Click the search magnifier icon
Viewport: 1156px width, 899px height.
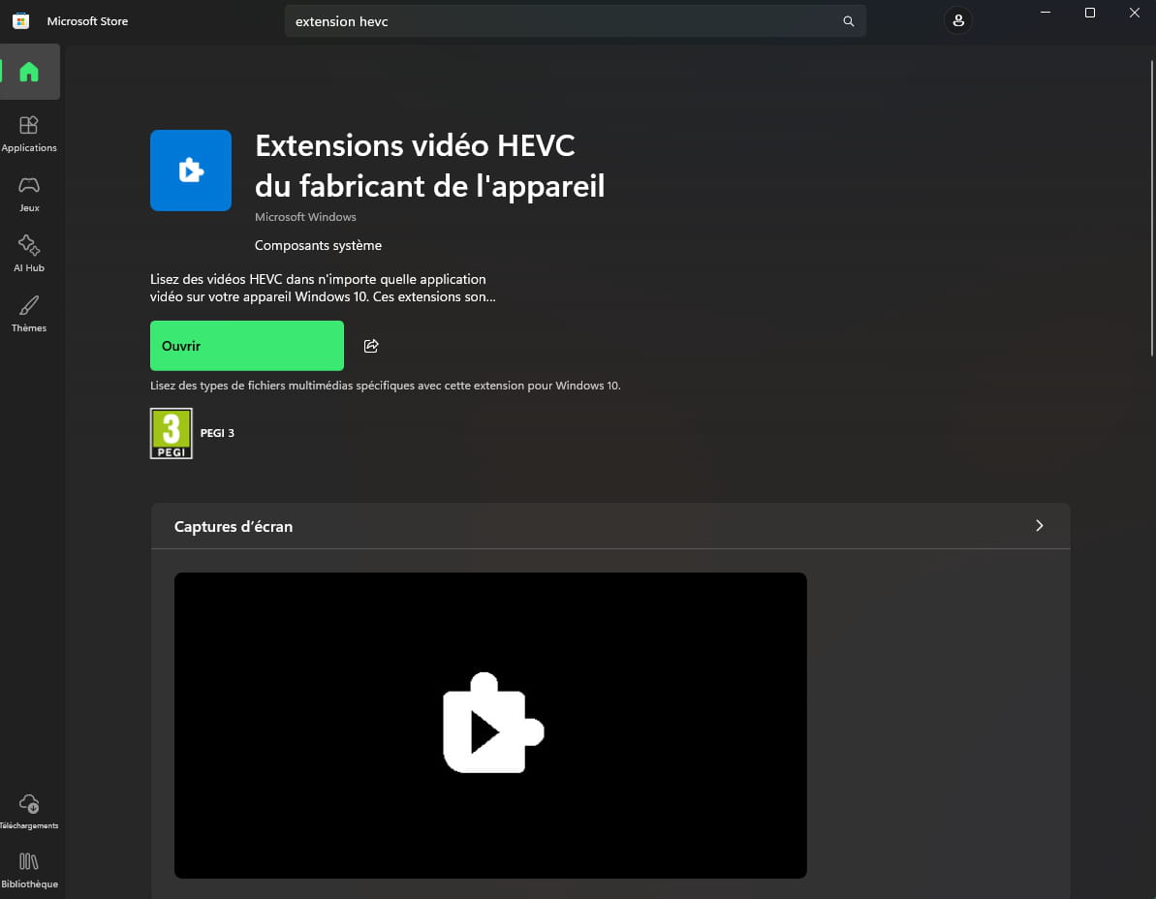849,21
